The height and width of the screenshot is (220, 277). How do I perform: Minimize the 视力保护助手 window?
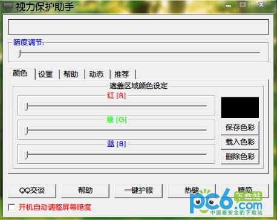tap(228, 5)
